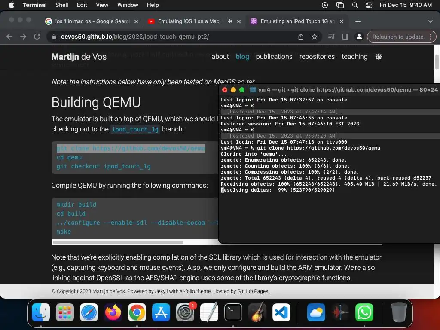Open Spotlight search in menu bar

click(x=354, y=5)
